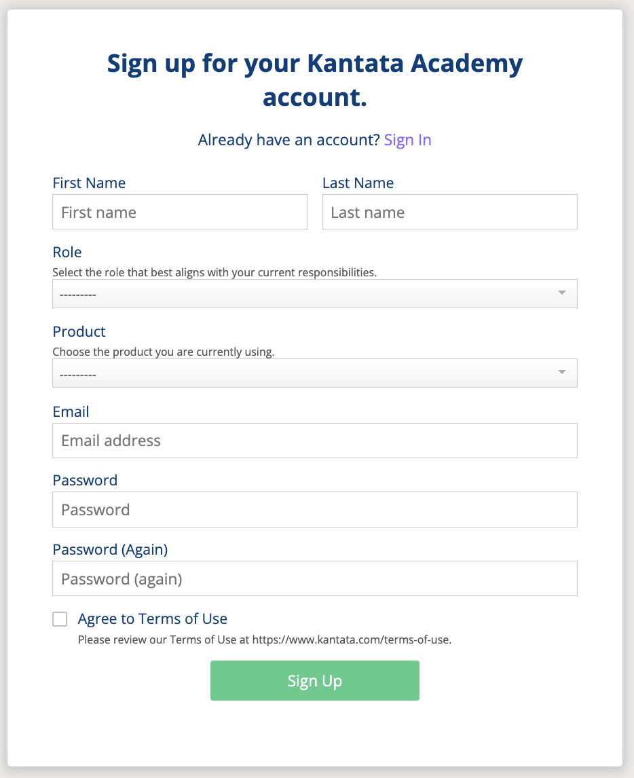Click the "Agree to Terms of Use" label text
This screenshot has width=634, height=778.
tap(152, 618)
